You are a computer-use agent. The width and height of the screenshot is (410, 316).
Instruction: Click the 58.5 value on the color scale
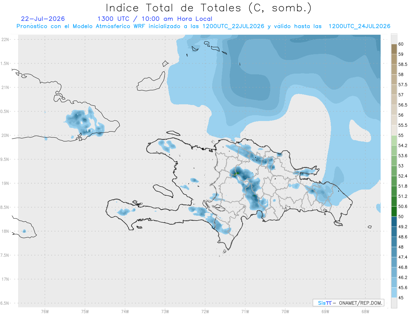(403, 64)
